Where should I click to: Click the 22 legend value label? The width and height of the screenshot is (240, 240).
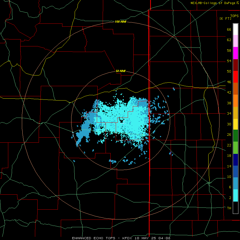click(x=229, y=145)
